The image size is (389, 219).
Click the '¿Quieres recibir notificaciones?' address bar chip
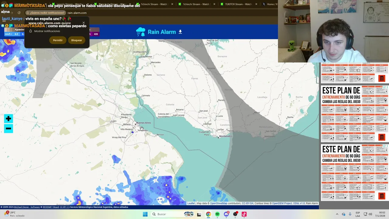(x=46, y=13)
